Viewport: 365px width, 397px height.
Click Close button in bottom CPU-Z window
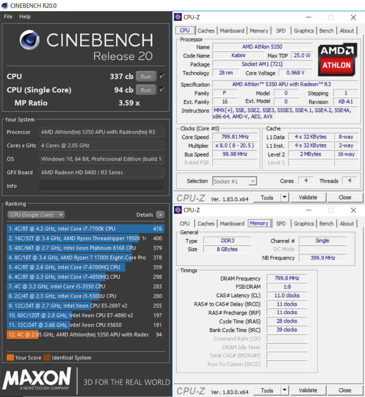pos(345,390)
